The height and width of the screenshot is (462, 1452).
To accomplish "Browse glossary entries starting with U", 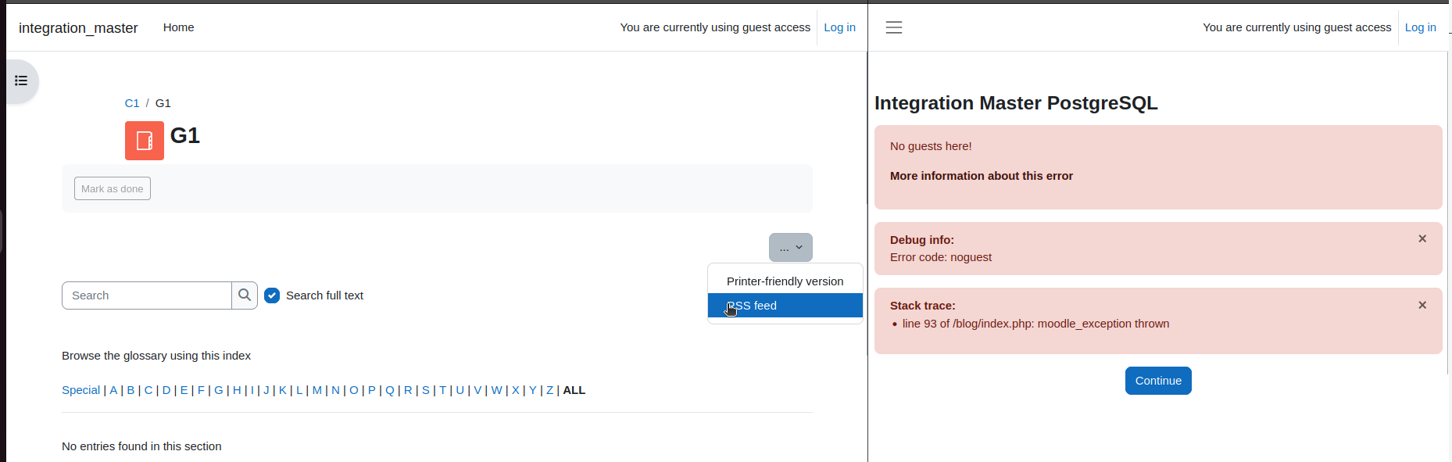I will [x=460, y=390].
